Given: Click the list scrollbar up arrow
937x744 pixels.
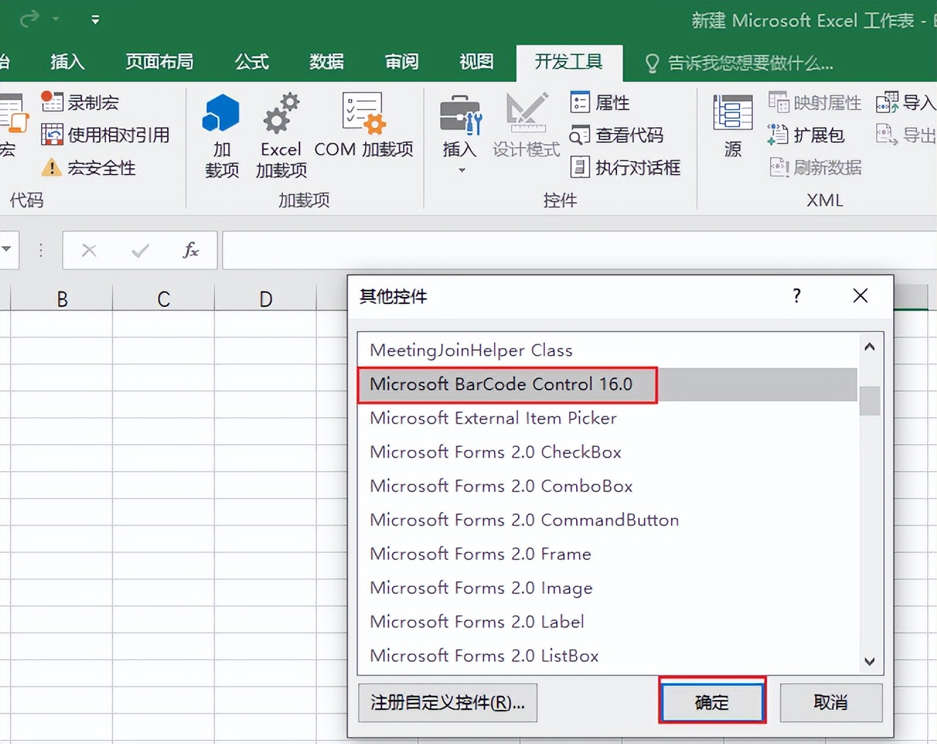Looking at the screenshot, I should (x=870, y=347).
